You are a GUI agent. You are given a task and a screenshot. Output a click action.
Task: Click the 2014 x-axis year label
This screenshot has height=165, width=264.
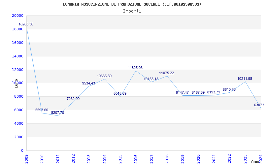[x=105, y=159]
